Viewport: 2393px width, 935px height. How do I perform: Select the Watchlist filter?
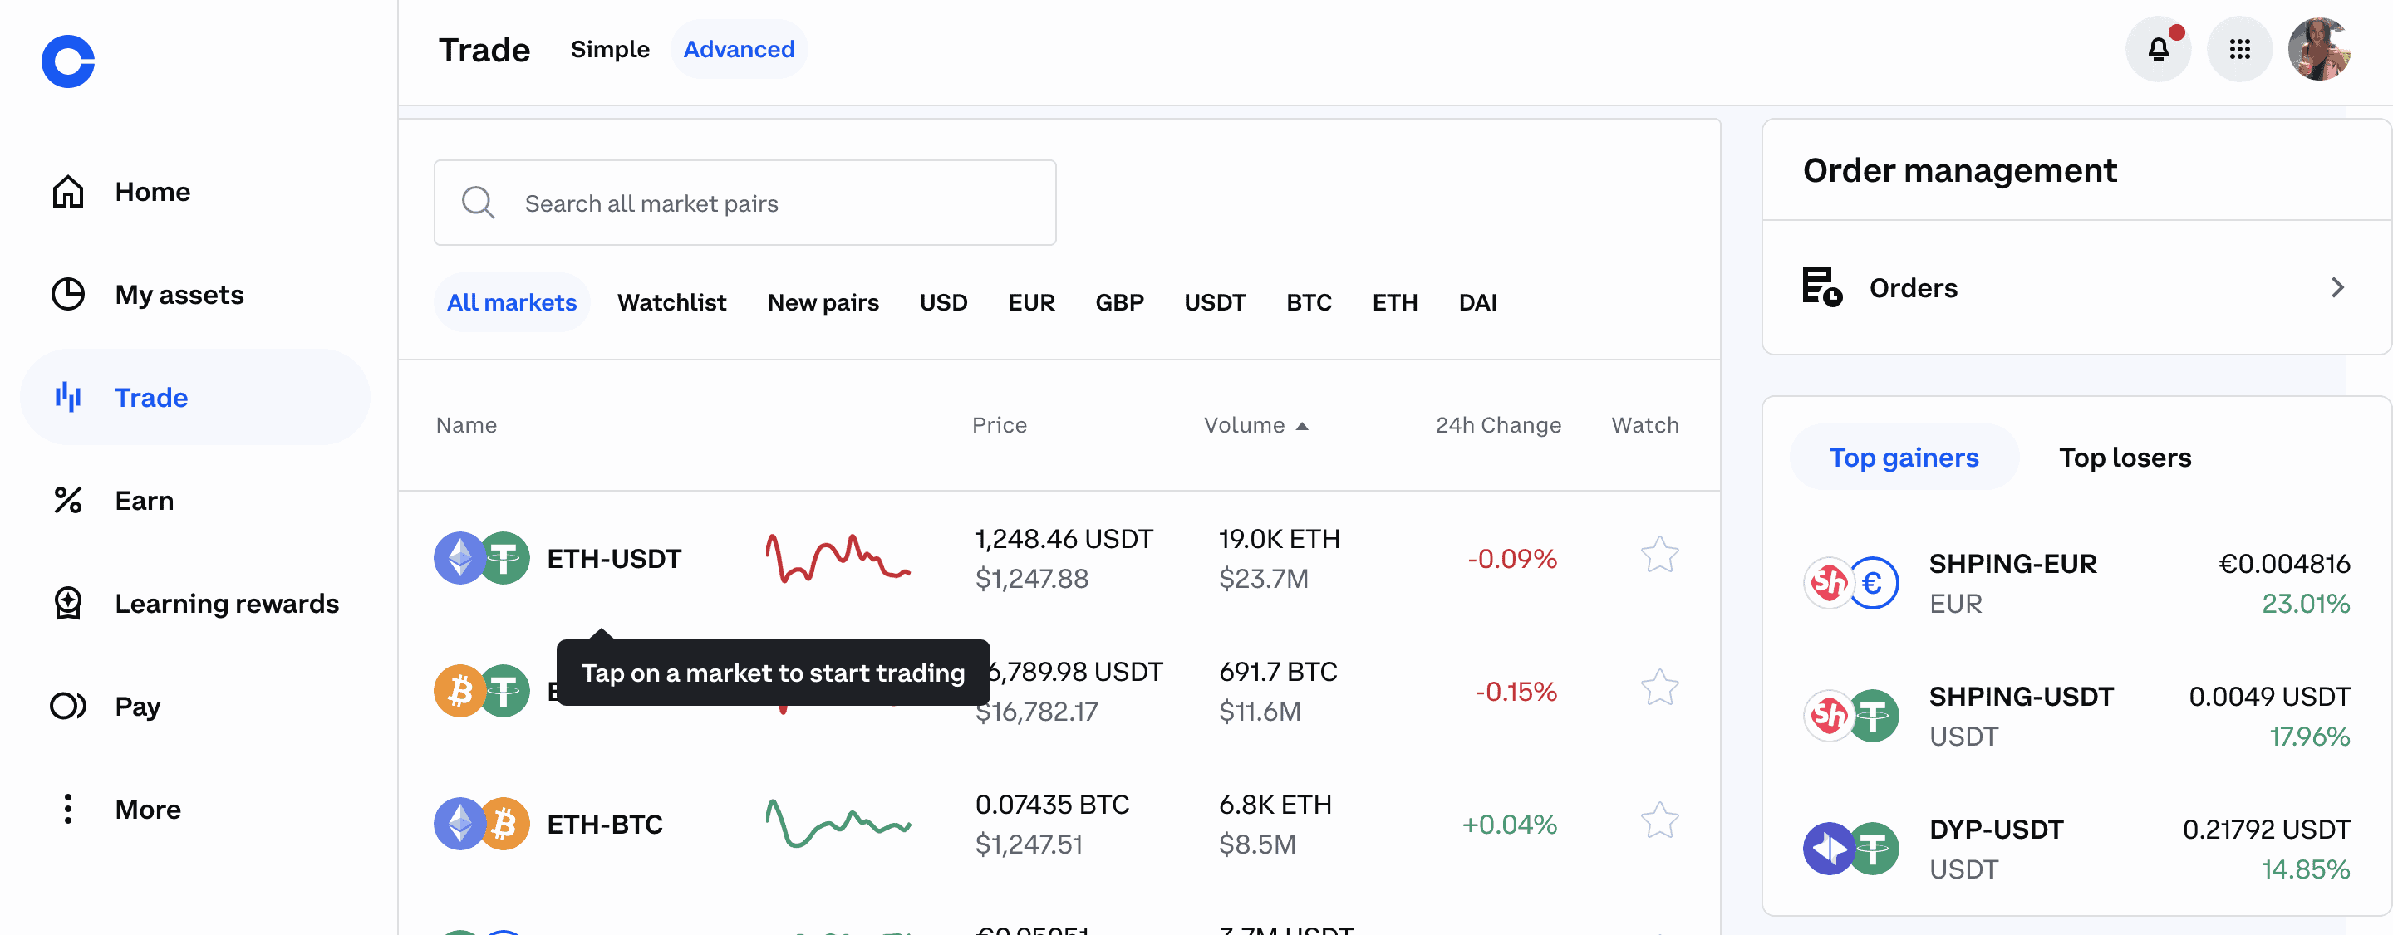[x=671, y=303]
